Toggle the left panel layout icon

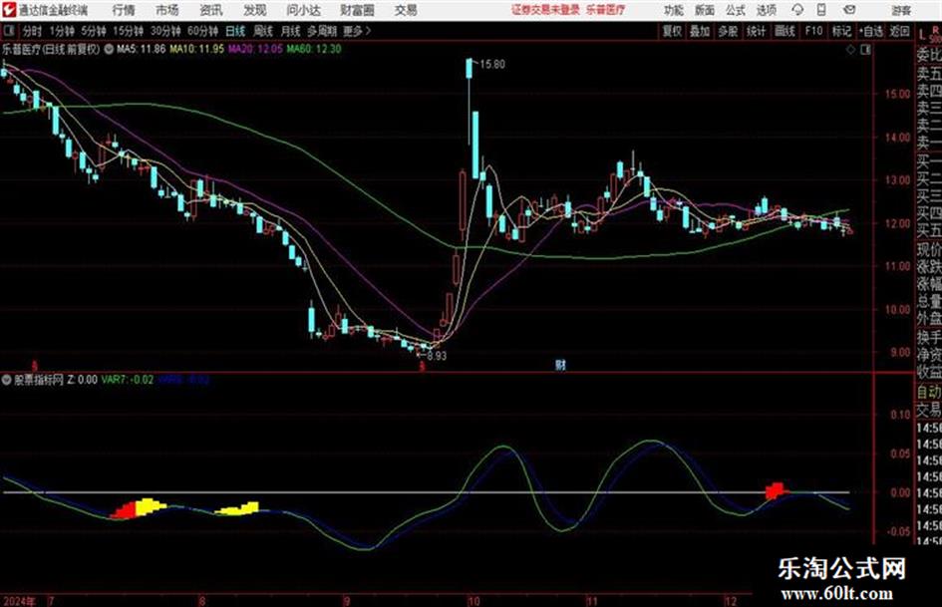[8, 31]
